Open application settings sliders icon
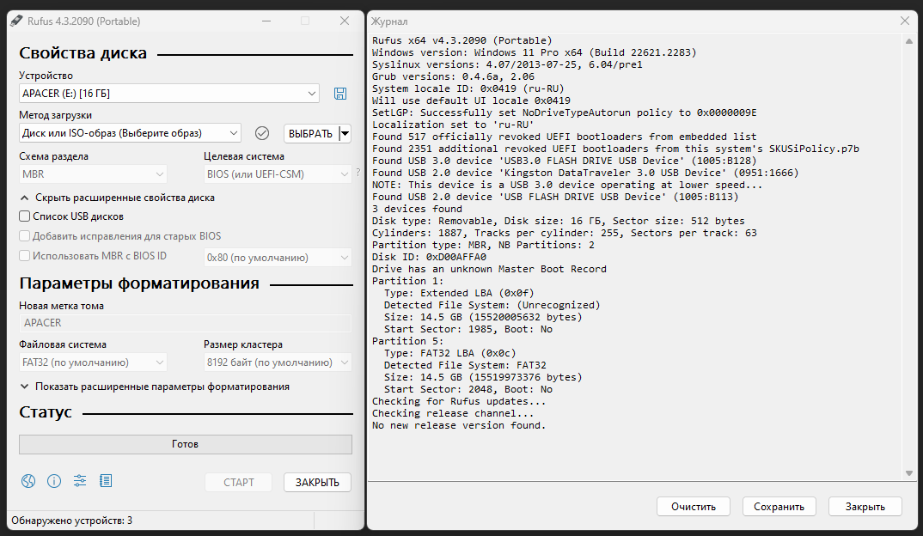 point(80,481)
